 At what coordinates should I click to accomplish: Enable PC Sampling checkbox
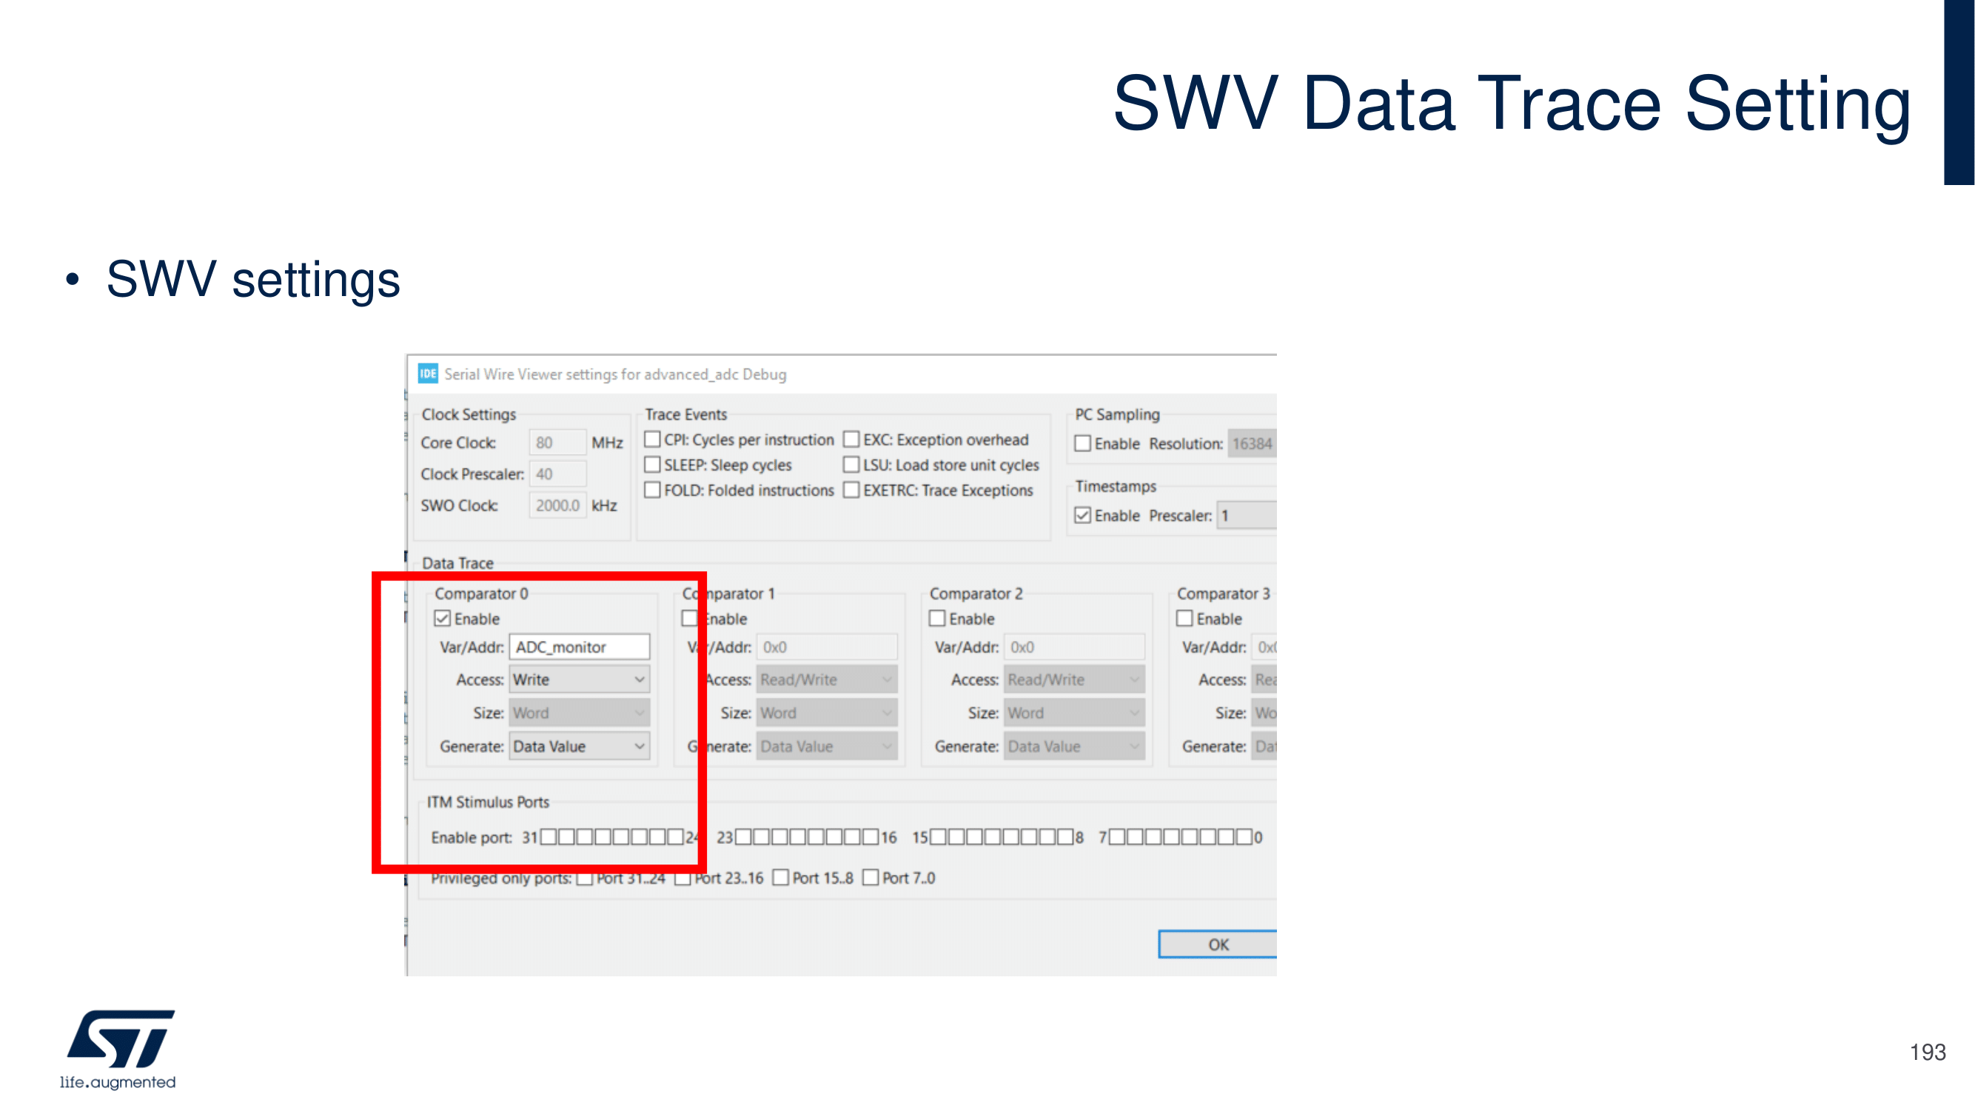(1082, 443)
